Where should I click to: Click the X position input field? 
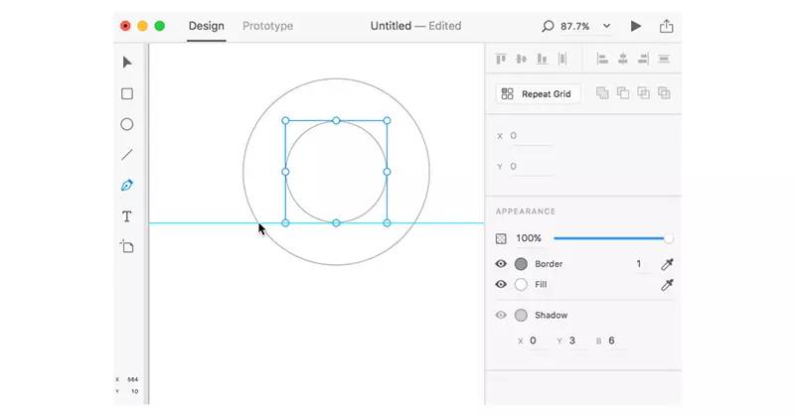[x=530, y=136]
